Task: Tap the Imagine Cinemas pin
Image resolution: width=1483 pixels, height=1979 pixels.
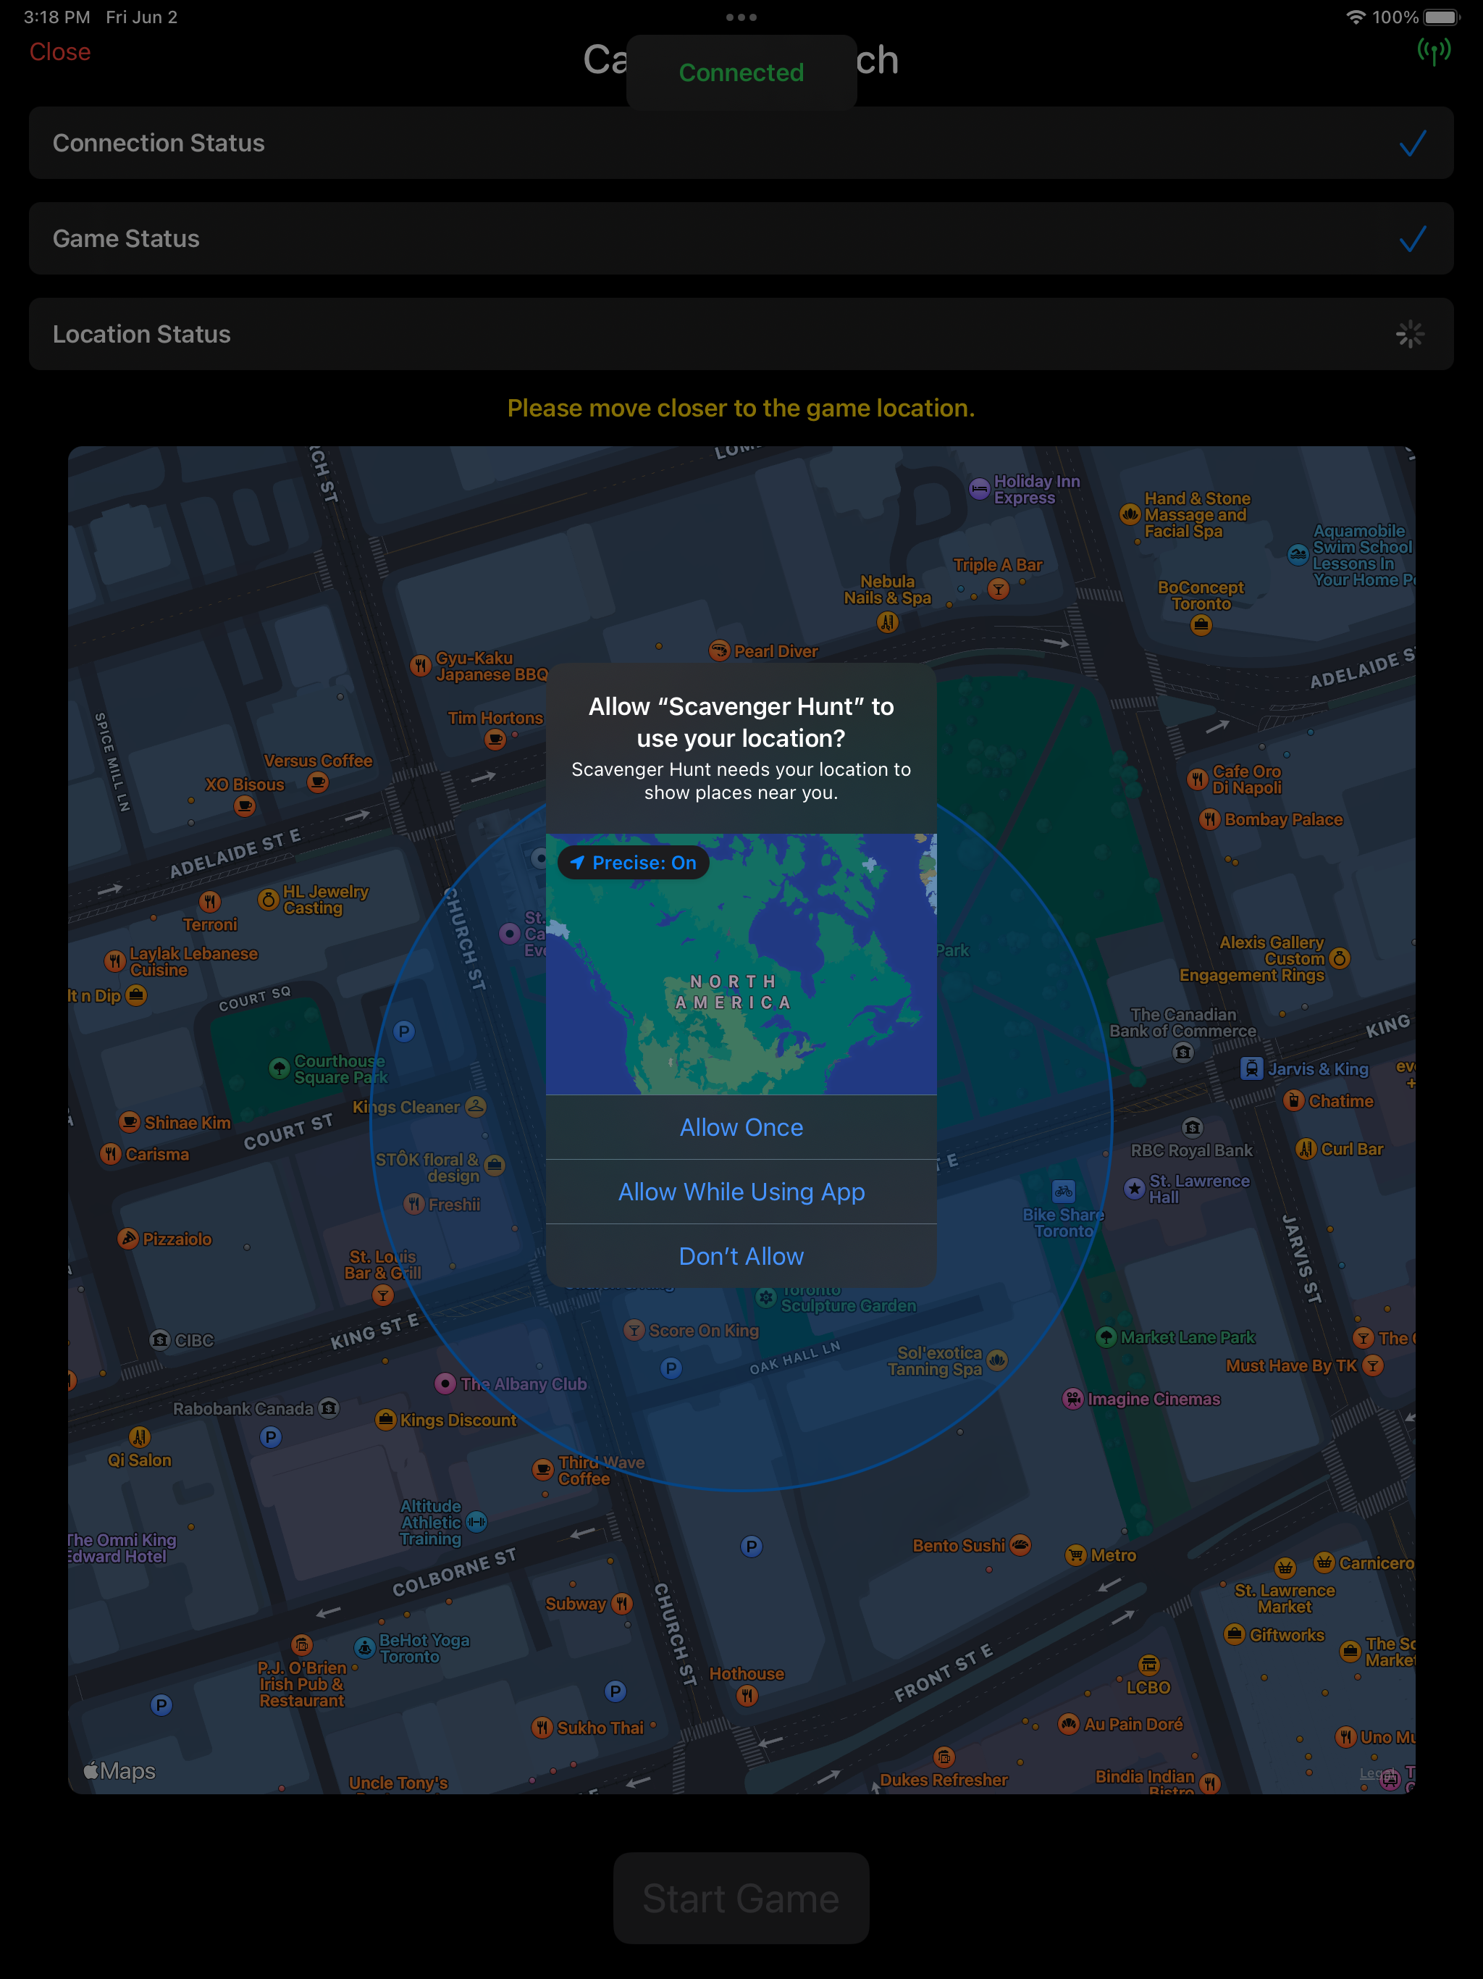Action: tap(1072, 1398)
